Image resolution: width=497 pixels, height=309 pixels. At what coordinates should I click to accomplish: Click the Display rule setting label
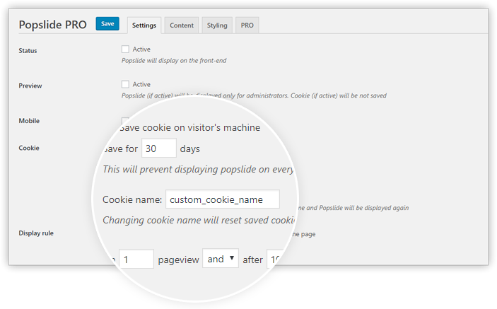coord(36,233)
